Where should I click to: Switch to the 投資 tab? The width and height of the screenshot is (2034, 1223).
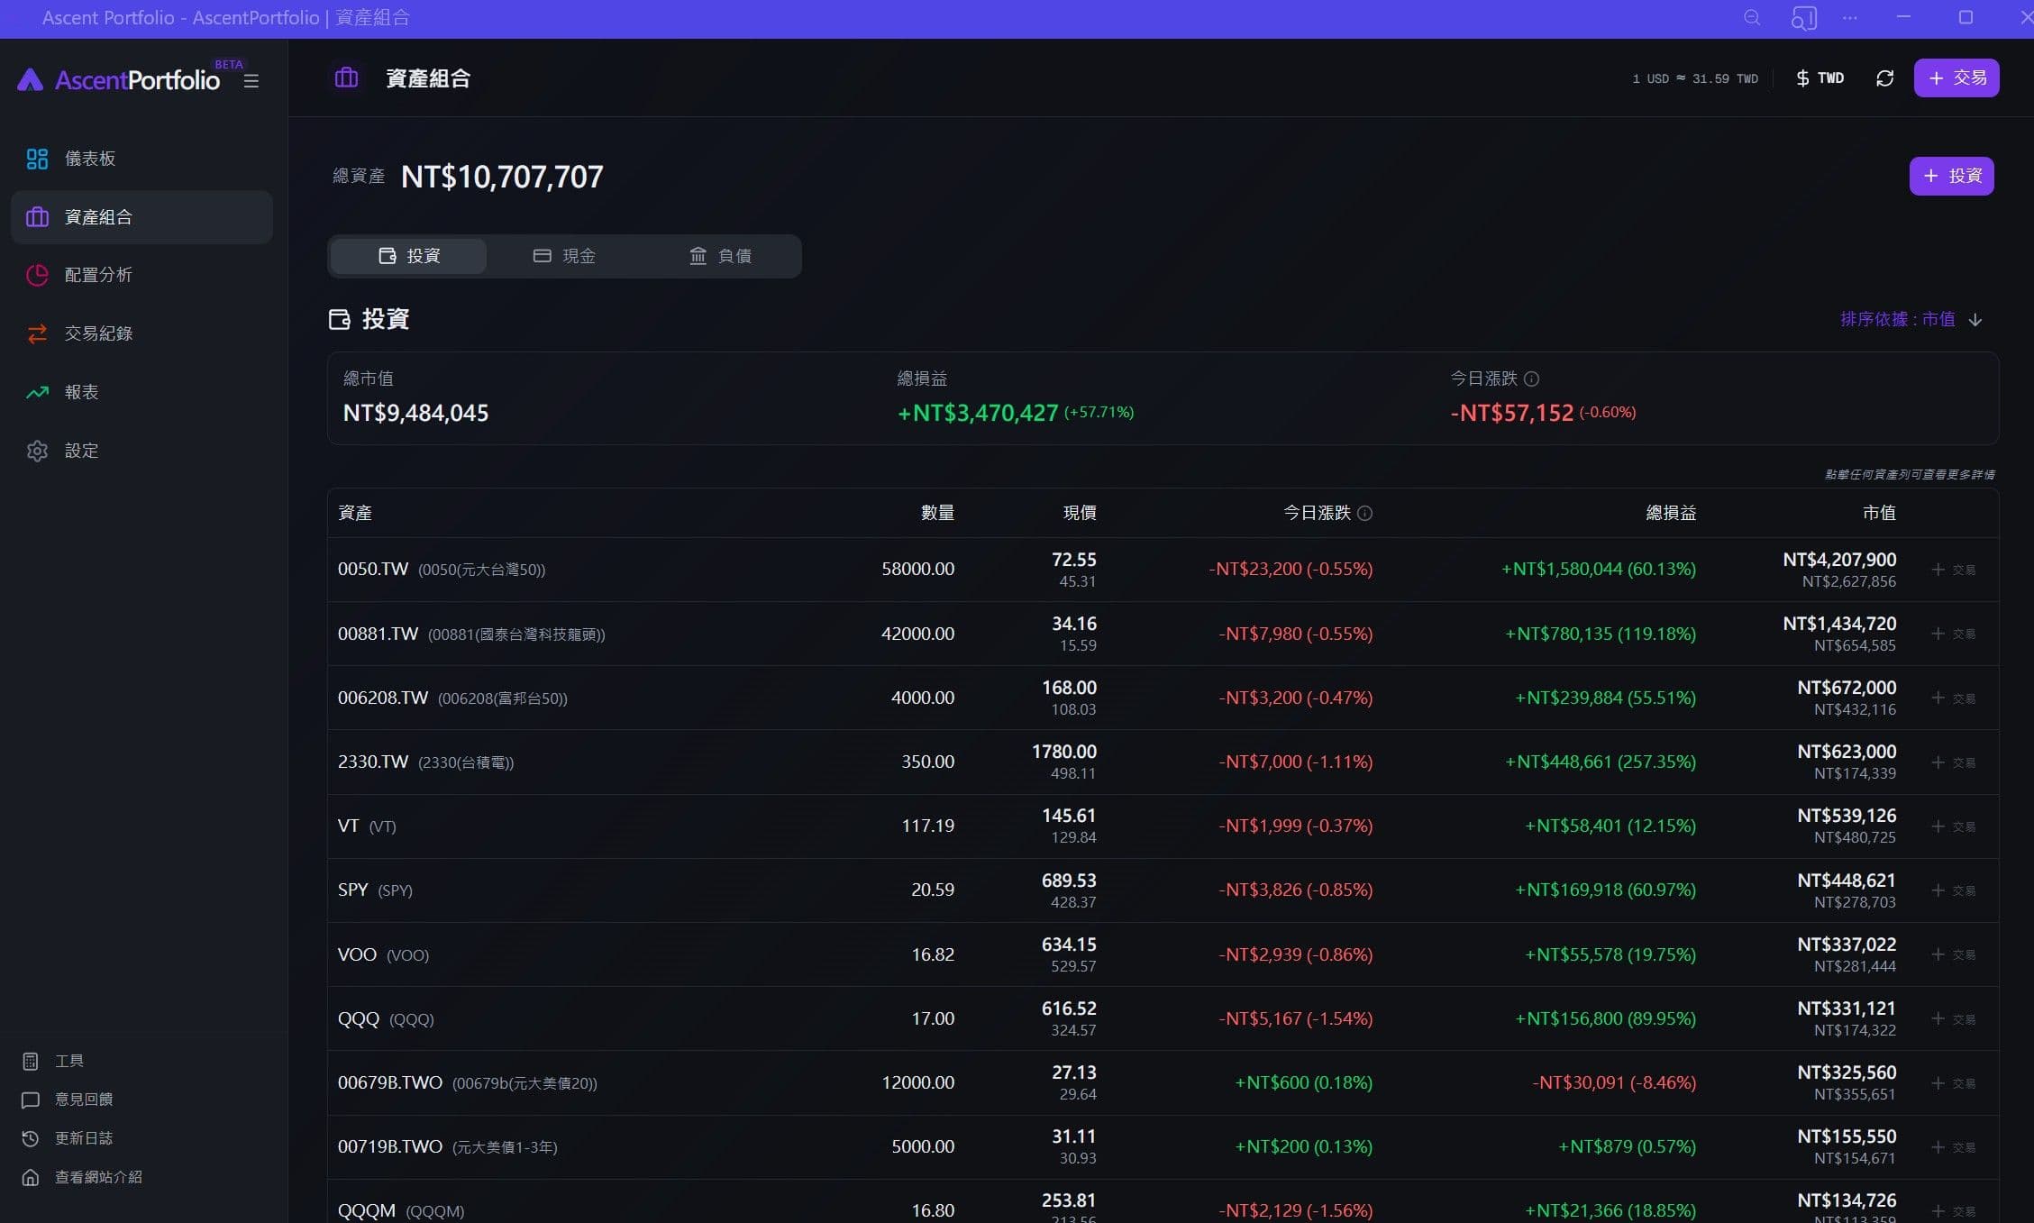click(x=409, y=256)
